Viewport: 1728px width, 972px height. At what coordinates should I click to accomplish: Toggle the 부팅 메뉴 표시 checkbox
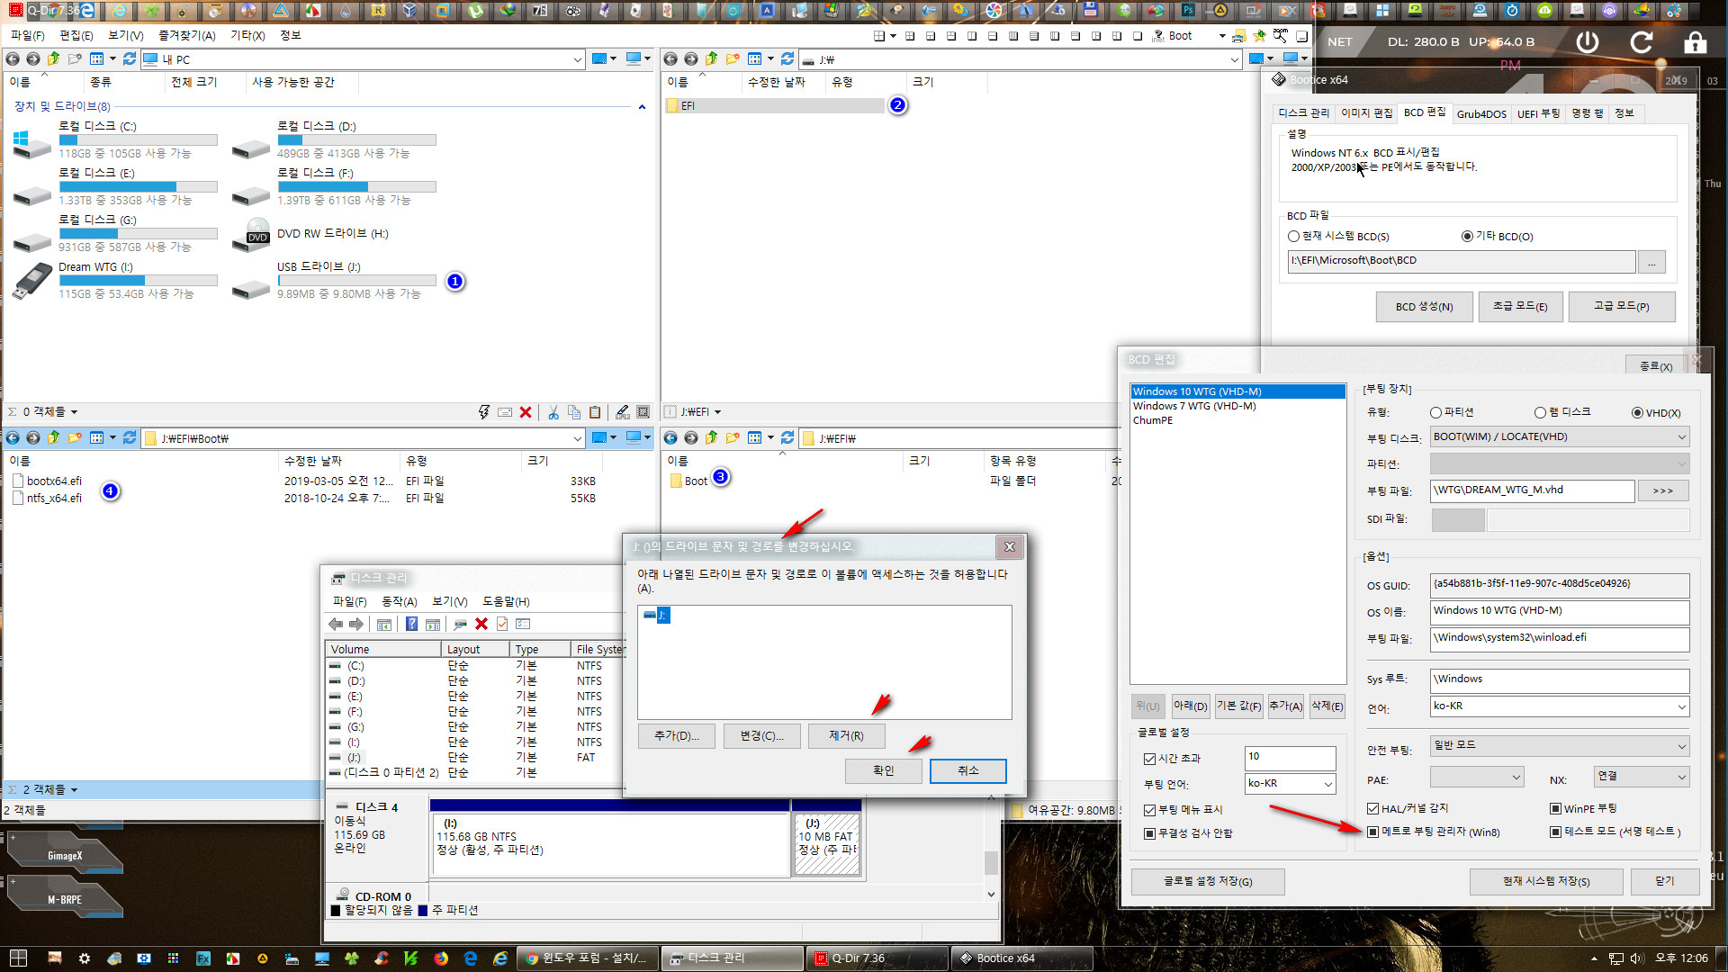pyautogui.click(x=1149, y=810)
